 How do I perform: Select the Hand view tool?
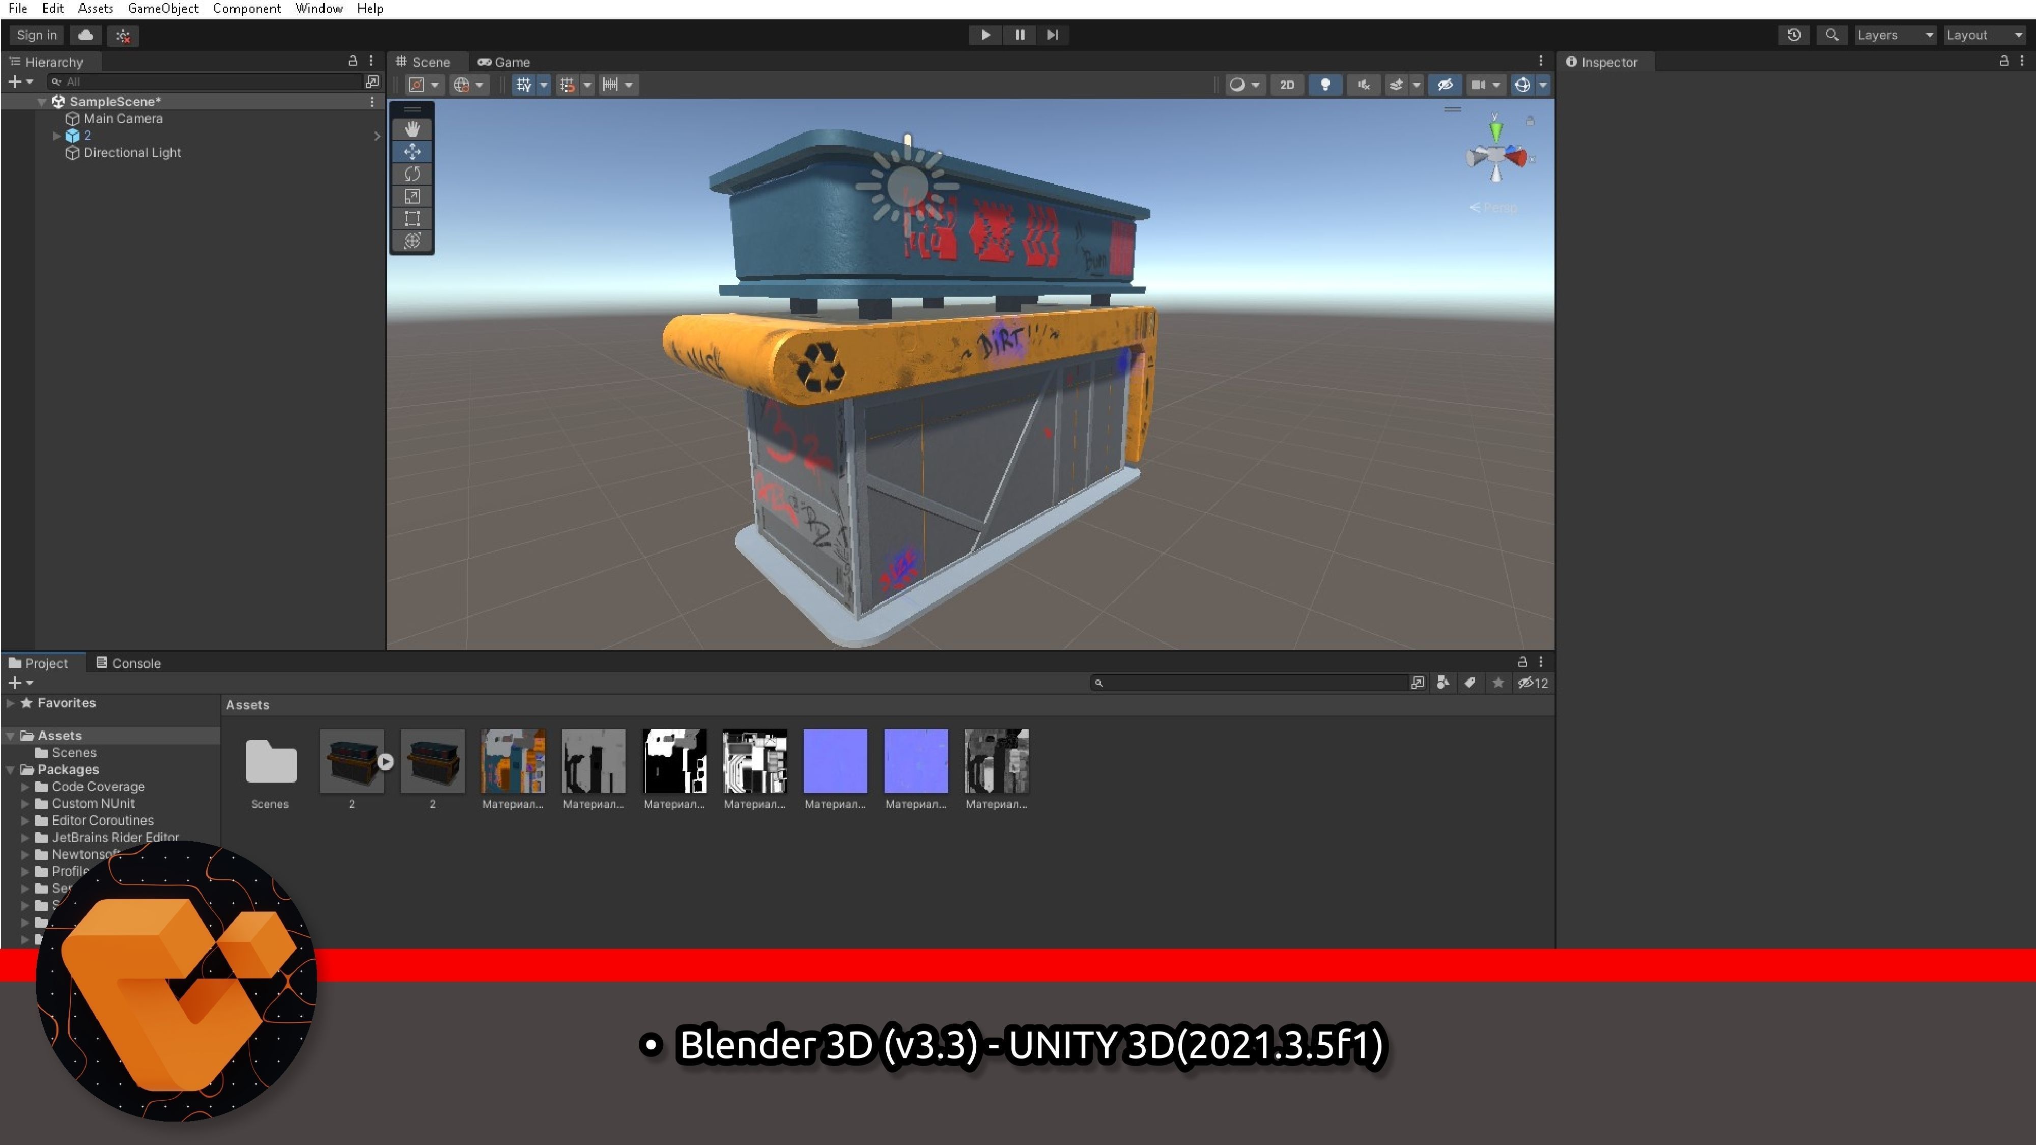(x=412, y=129)
